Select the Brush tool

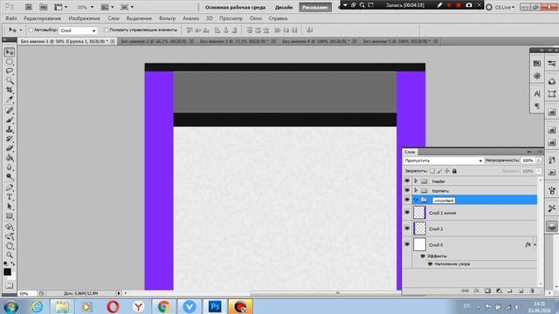click(x=10, y=120)
